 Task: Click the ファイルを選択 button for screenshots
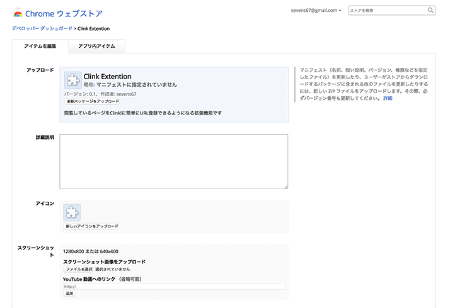click(x=78, y=269)
